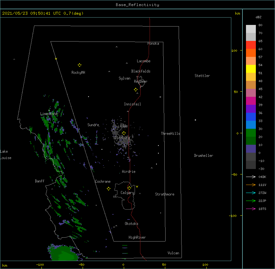Click the Drumheller label

204,156
